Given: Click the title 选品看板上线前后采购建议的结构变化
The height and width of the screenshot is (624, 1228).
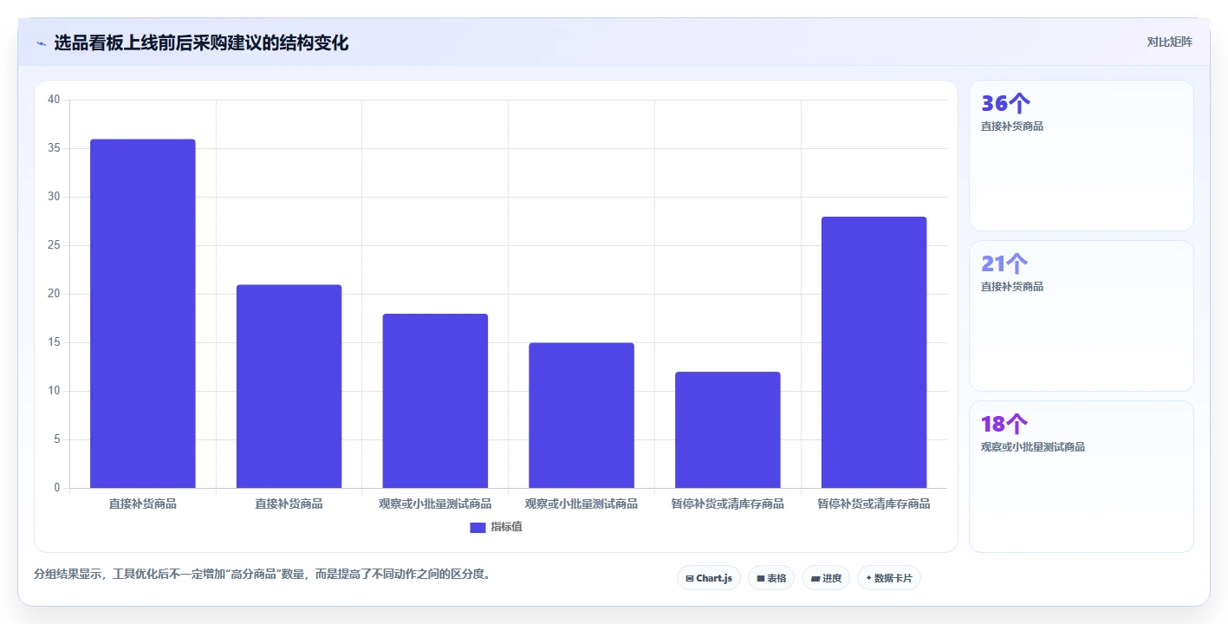Looking at the screenshot, I should click(x=201, y=43).
